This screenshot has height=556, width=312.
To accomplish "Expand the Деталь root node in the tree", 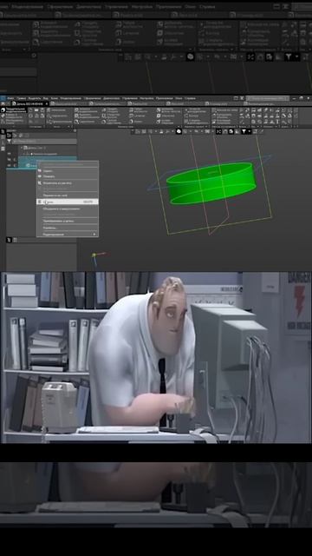I will pos(21,148).
